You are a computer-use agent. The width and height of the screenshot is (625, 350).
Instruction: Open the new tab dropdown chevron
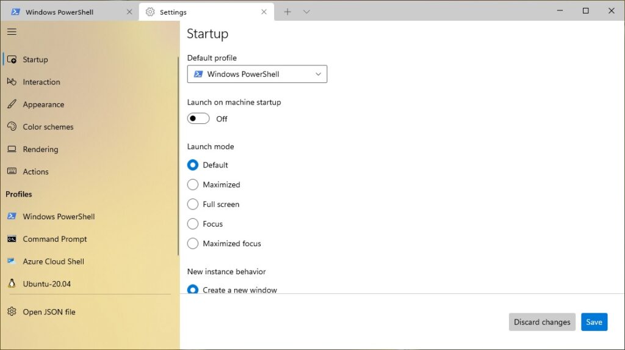click(306, 12)
